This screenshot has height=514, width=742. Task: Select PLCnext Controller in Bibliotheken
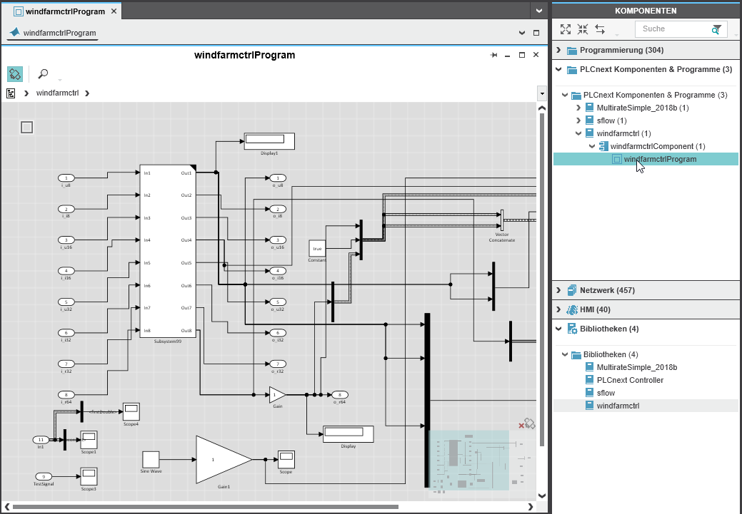click(x=630, y=380)
